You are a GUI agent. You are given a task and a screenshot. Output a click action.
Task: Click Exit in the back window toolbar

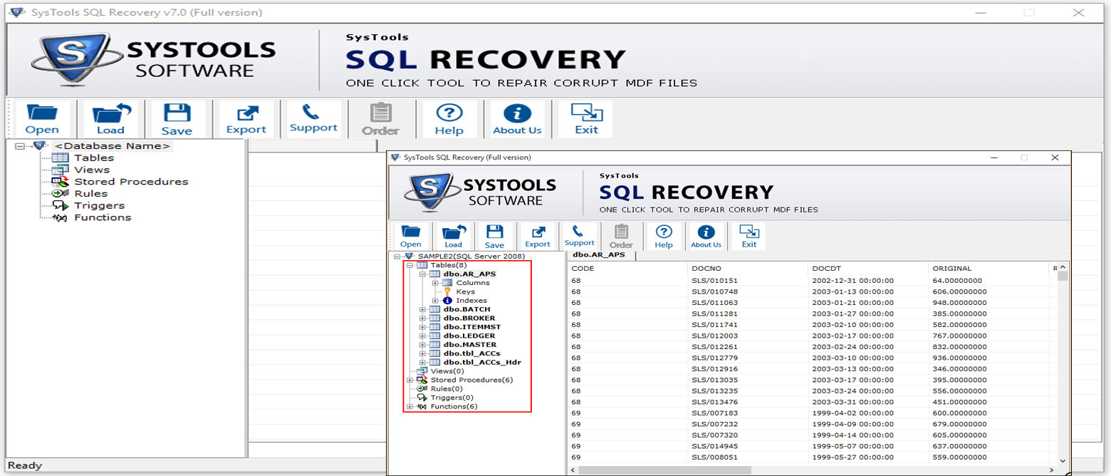(586, 119)
